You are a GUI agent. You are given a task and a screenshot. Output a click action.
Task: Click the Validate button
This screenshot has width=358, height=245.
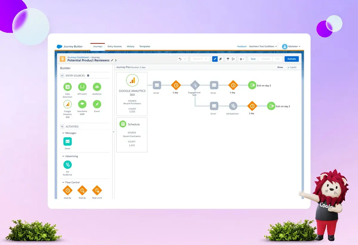[x=265, y=59]
